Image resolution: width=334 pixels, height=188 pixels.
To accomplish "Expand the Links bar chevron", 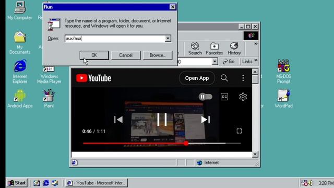I will point(256,61).
